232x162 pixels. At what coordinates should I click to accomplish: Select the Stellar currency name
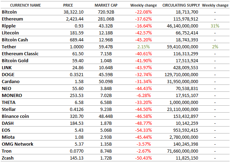pyautogui.click(x=9, y=110)
